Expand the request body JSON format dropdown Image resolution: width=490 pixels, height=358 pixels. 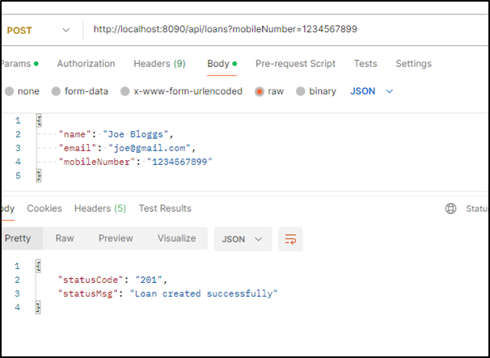pos(372,91)
